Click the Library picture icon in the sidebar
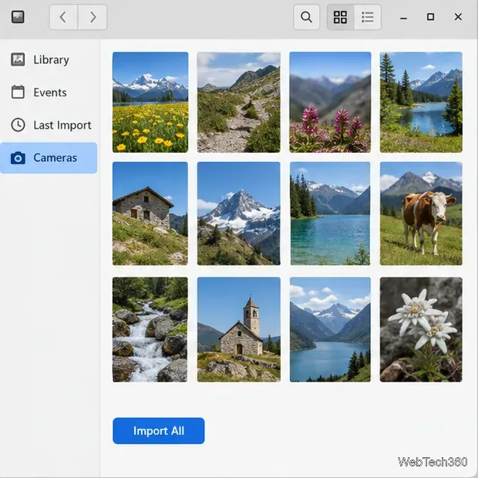Viewport: 478px width, 478px height. point(18,59)
